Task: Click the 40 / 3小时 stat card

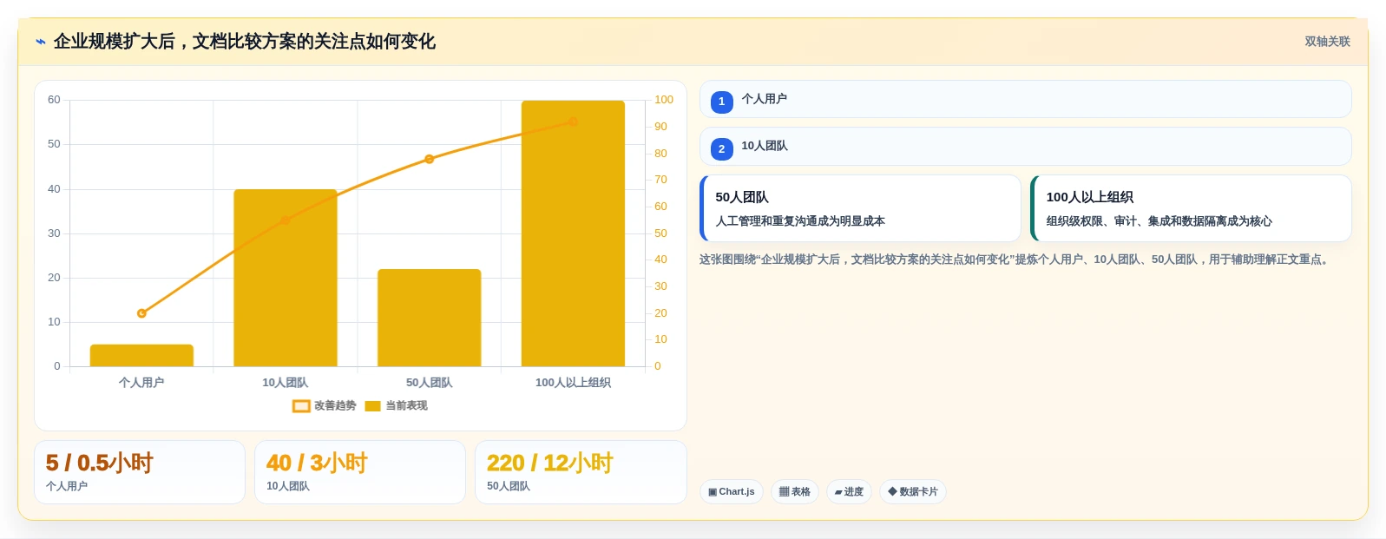Action: coord(360,472)
